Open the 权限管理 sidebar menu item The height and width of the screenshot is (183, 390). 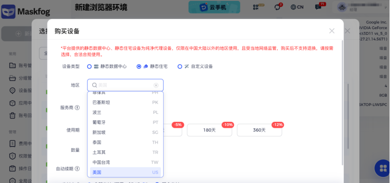click(21, 156)
